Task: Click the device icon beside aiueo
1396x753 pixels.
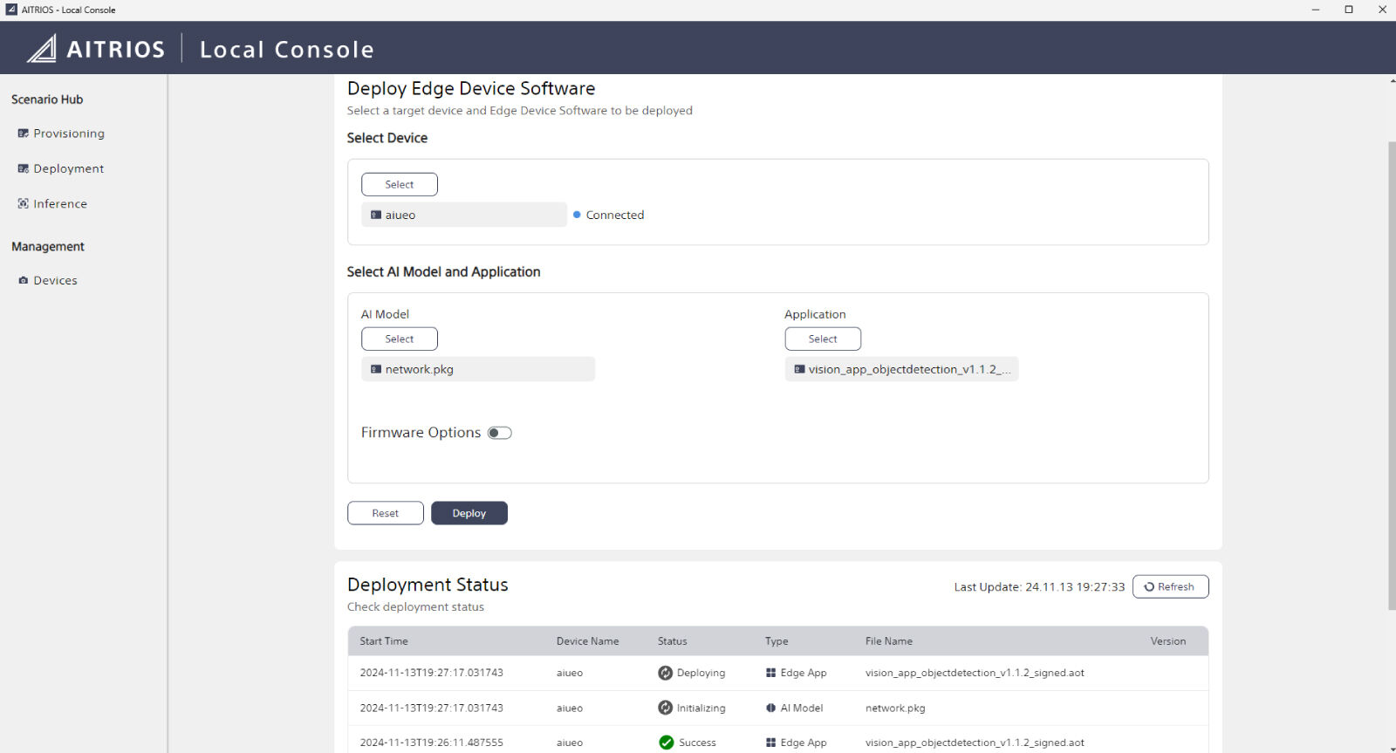Action: coord(376,215)
